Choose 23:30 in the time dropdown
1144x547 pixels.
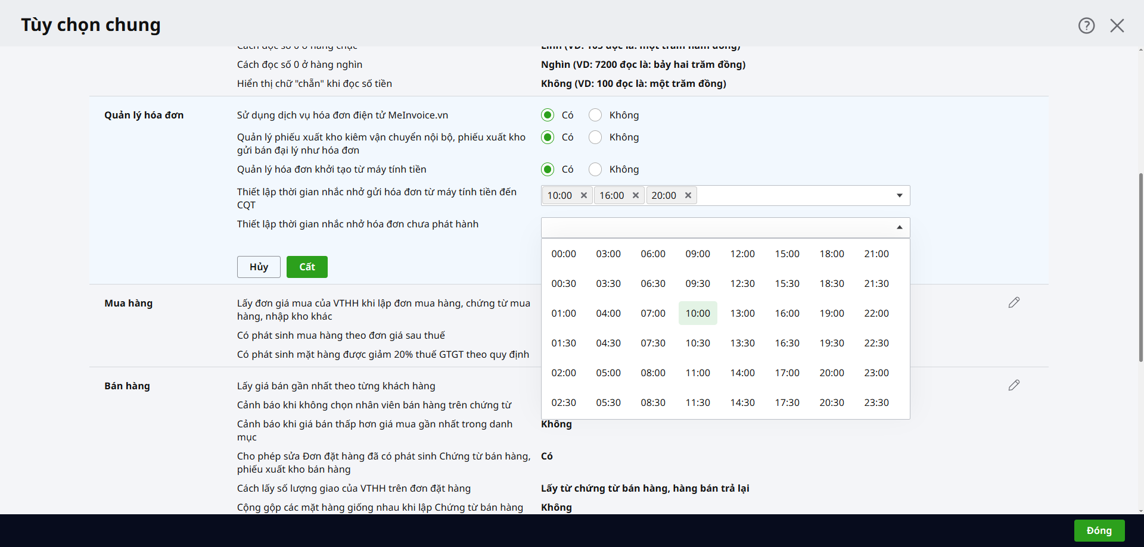876,403
